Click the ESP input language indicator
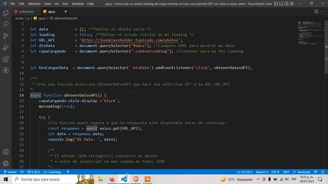328x184 pixels. coord(294,179)
